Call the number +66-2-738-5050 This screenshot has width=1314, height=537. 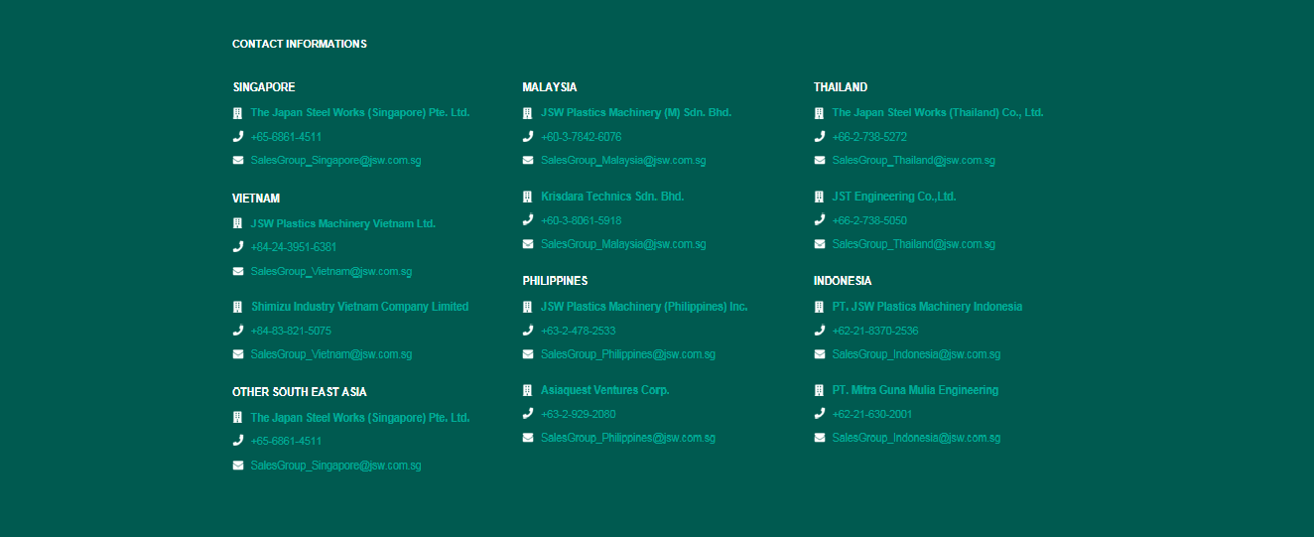coord(869,220)
